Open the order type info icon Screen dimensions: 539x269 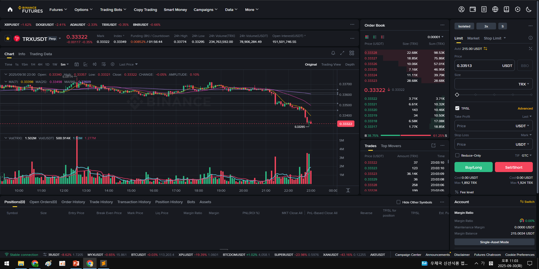(x=531, y=38)
